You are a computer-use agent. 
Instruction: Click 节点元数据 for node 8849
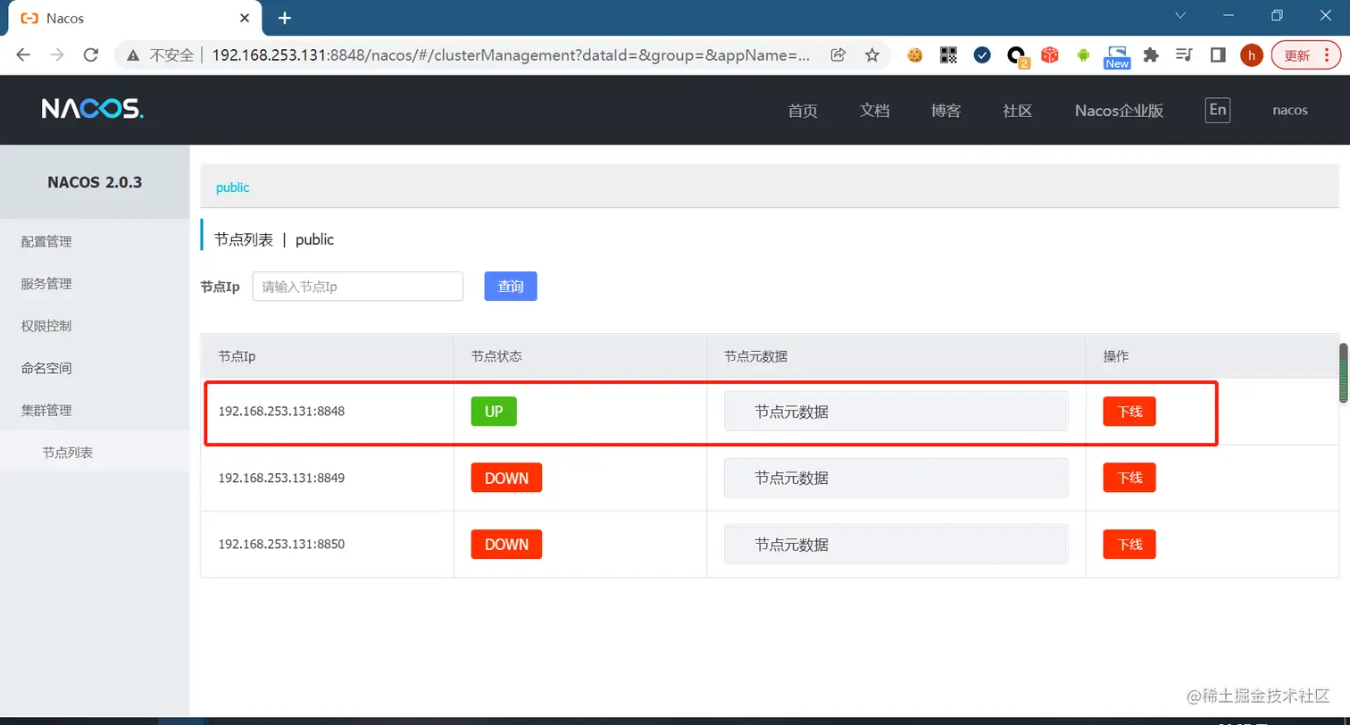[x=896, y=478]
